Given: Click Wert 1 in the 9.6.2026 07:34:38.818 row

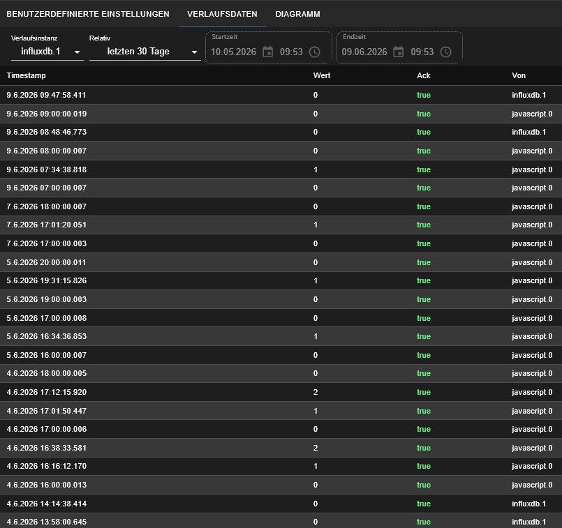Looking at the screenshot, I should 316,169.
